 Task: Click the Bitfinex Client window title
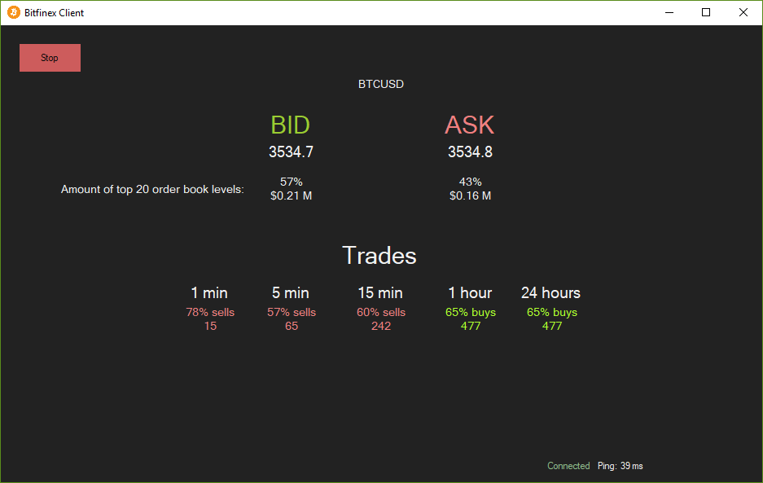[x=54, y=13]
